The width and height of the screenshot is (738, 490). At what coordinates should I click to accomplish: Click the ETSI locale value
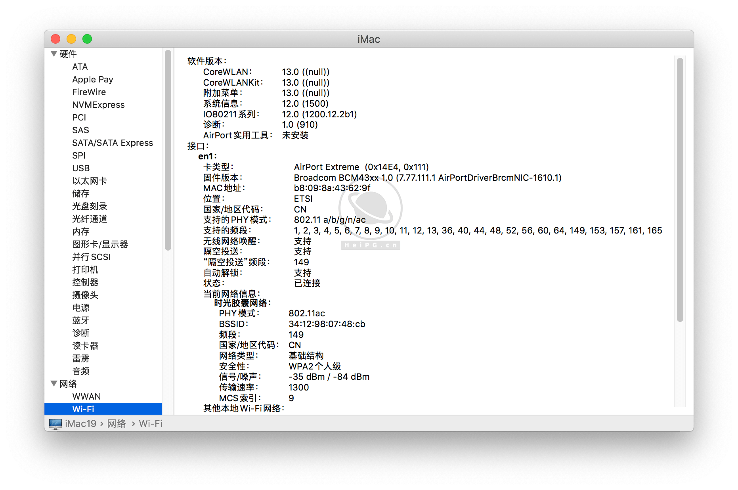[303, 199]
